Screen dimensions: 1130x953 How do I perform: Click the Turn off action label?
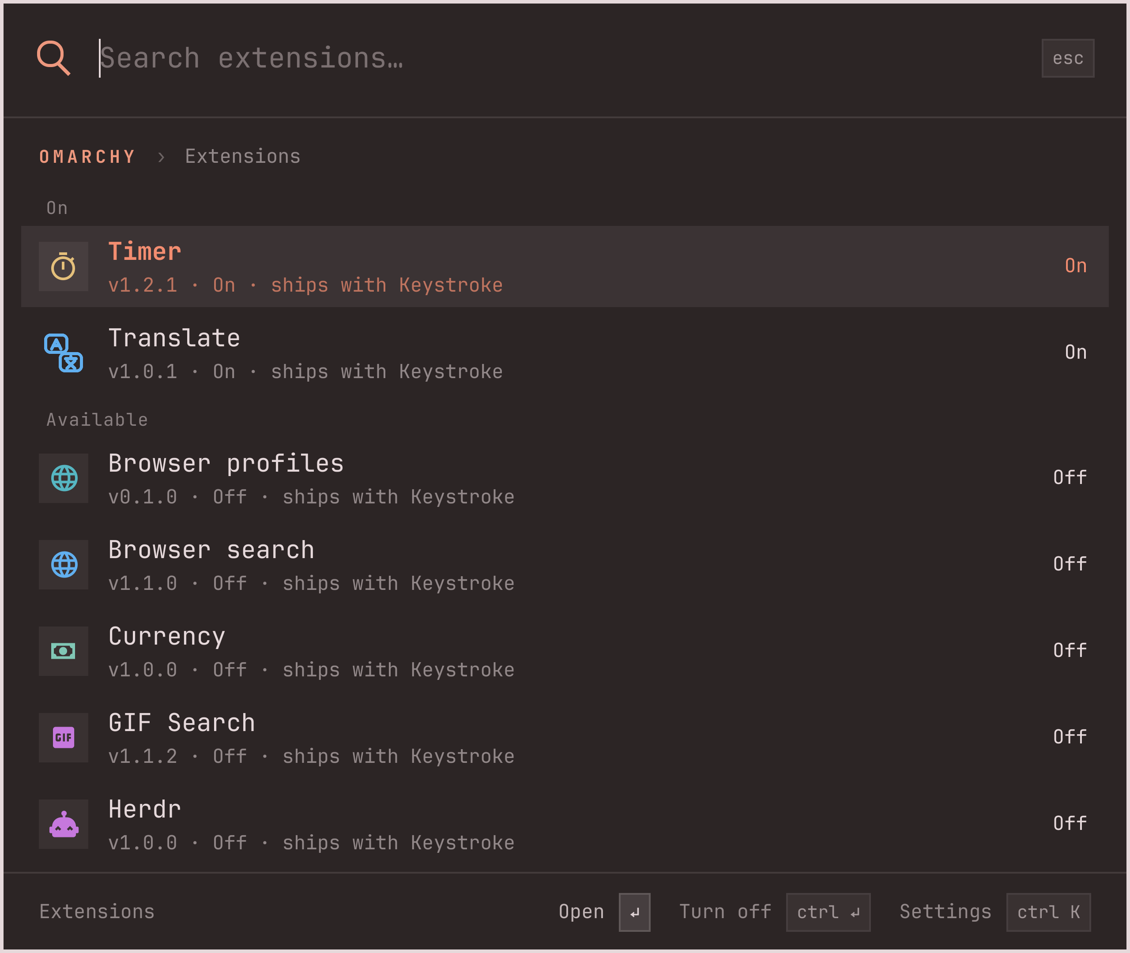725,912
